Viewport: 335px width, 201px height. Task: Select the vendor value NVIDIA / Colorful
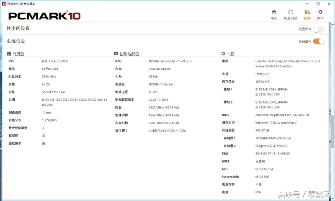(x=160, y=84)
